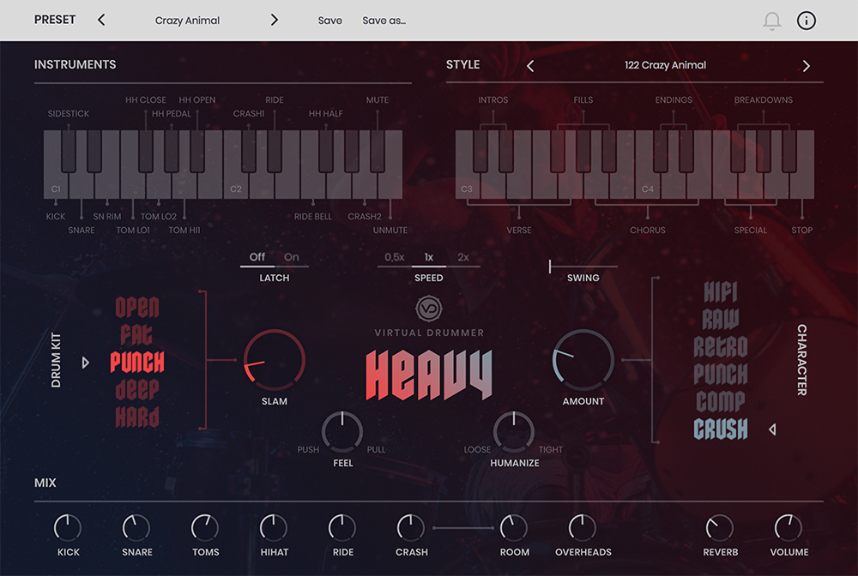Click the Toms mix knob

(205, 528)
